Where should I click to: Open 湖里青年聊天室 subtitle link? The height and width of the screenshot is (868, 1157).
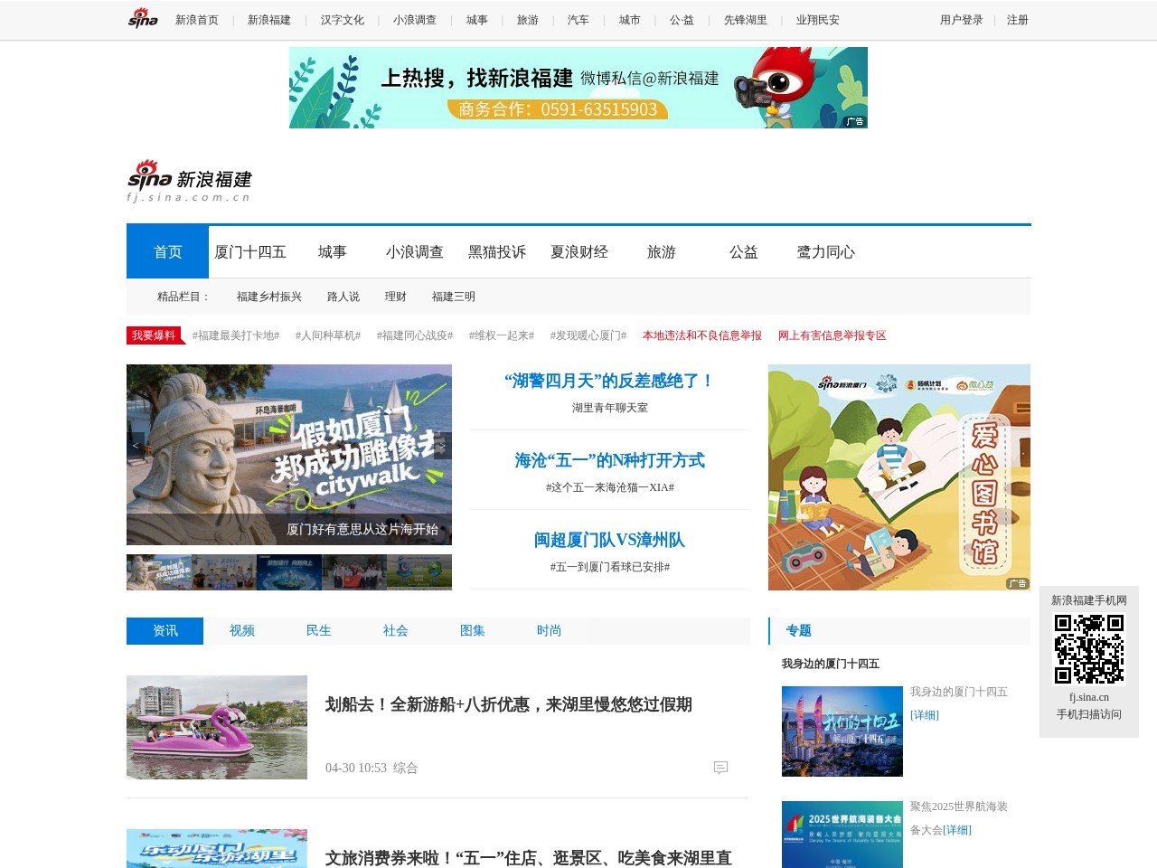[x=610, y=408]
